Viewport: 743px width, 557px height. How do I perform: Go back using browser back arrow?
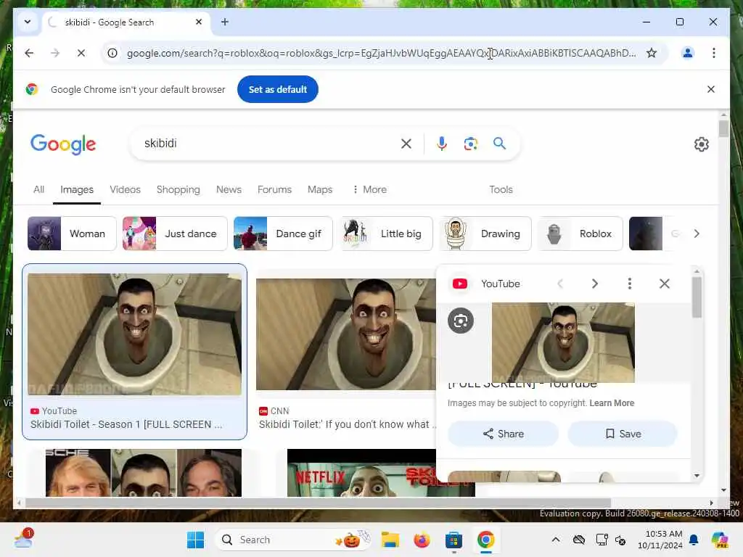(x=29, y=53)
